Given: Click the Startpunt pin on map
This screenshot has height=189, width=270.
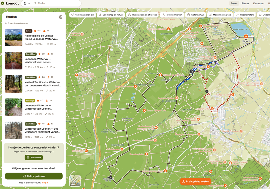Looking at the screenshot, I should click(x=246, y=36).
